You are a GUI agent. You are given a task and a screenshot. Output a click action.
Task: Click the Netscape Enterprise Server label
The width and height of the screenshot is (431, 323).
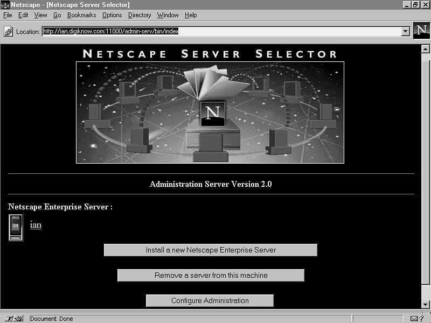(x=60, y=207)
